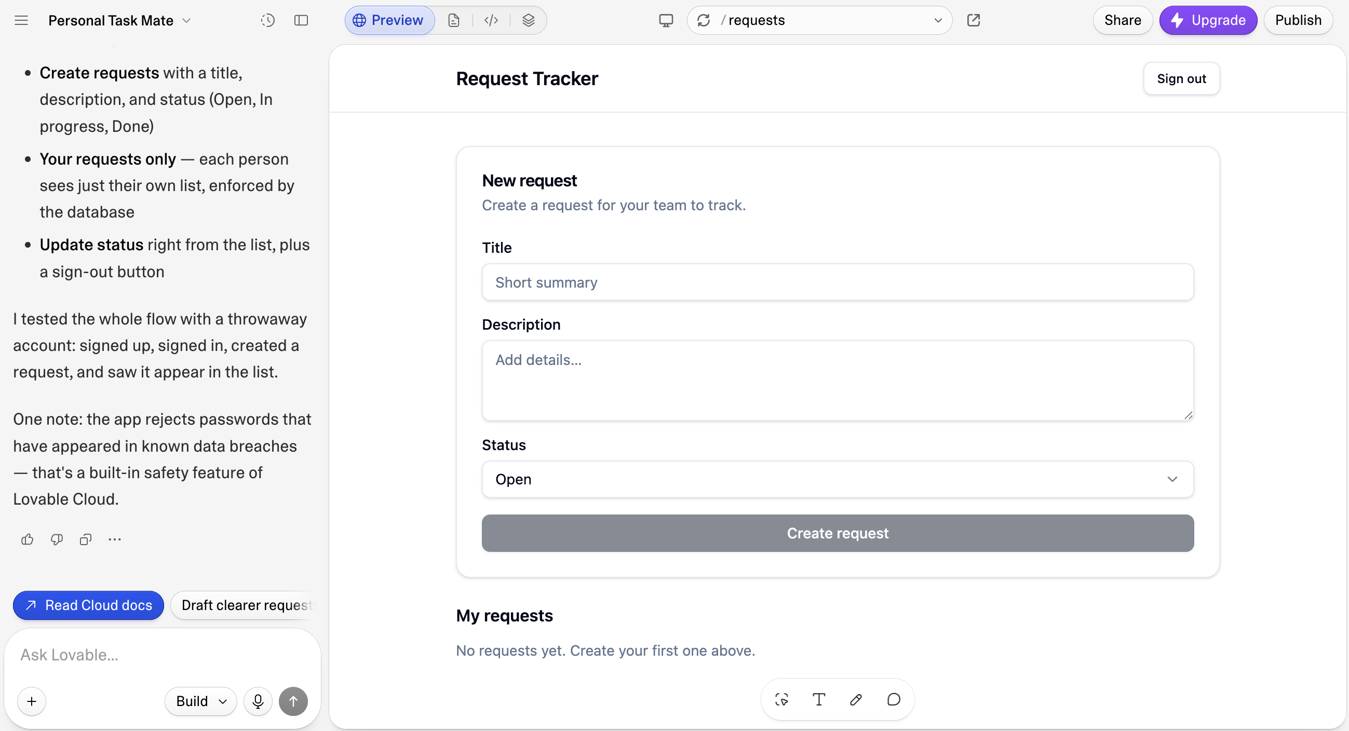
Task: Open version history clock icon
Action: click(x=267, y=20)
